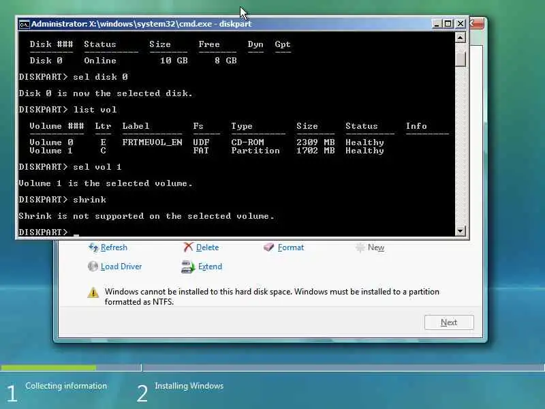Click 'Shrink is not supported' message text
The width and height of the screenshot is (545, 409).
tap(146, 216)
